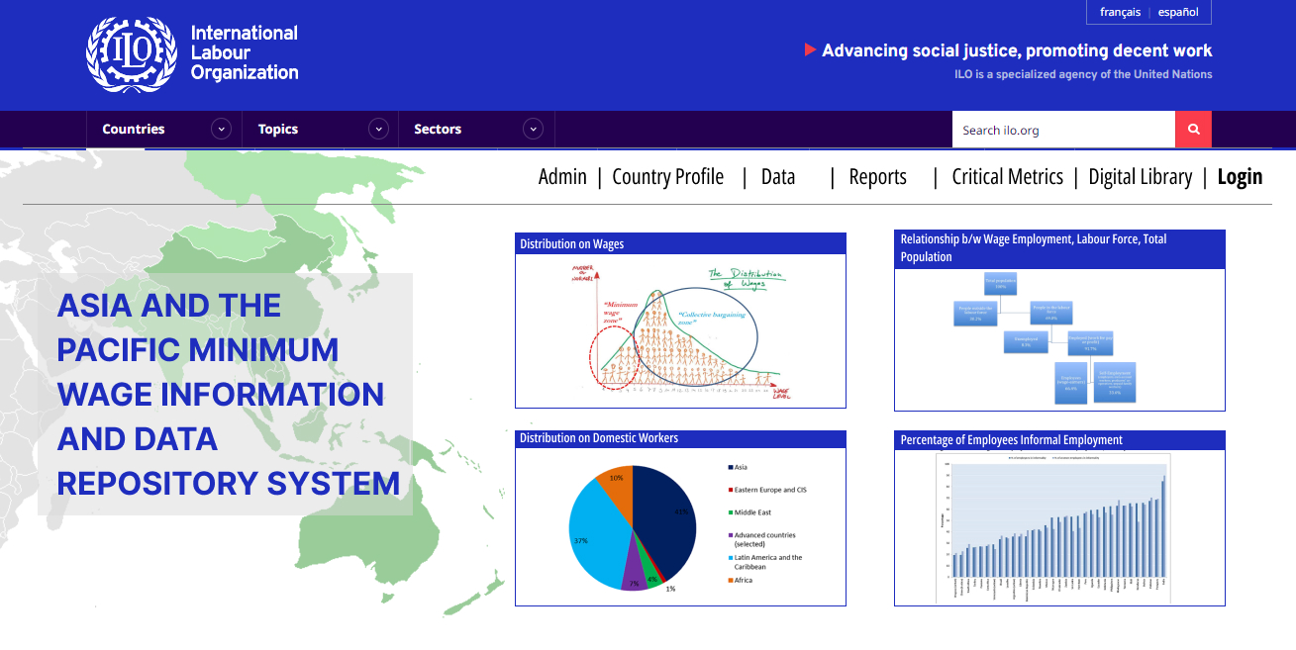Open the Percentage of Employees Informal Employment chart

pyautogui.click(x=1058, y=526)
